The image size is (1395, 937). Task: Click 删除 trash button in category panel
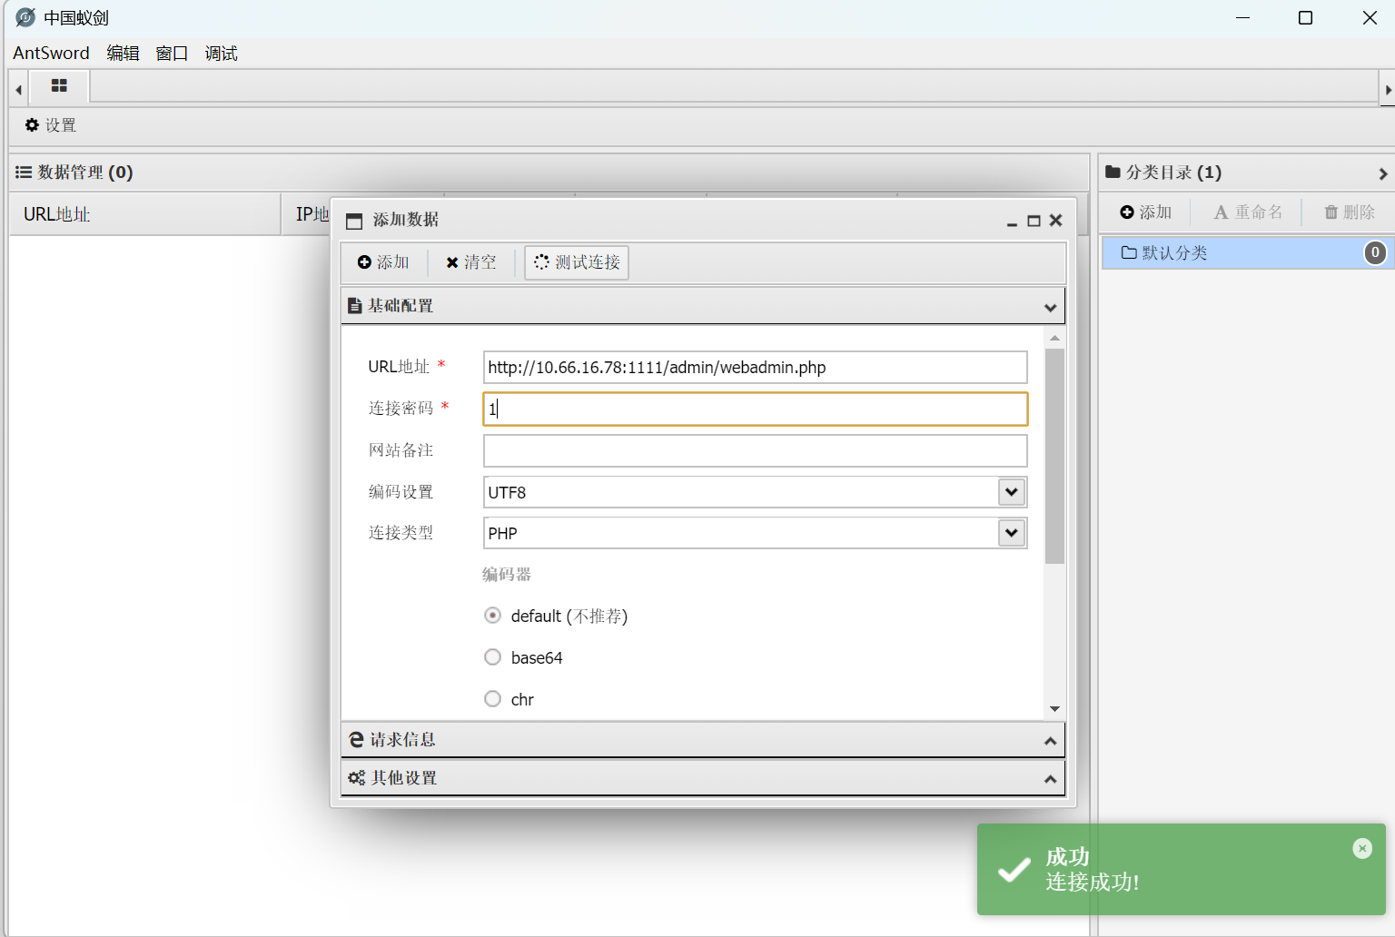(1350, 212)
